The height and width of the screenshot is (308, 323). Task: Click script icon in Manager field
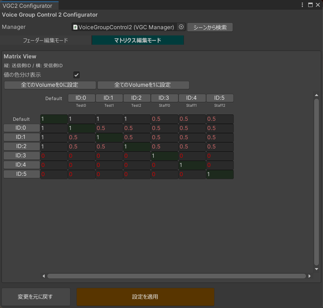pyautogui.click(x=75, y=27)
